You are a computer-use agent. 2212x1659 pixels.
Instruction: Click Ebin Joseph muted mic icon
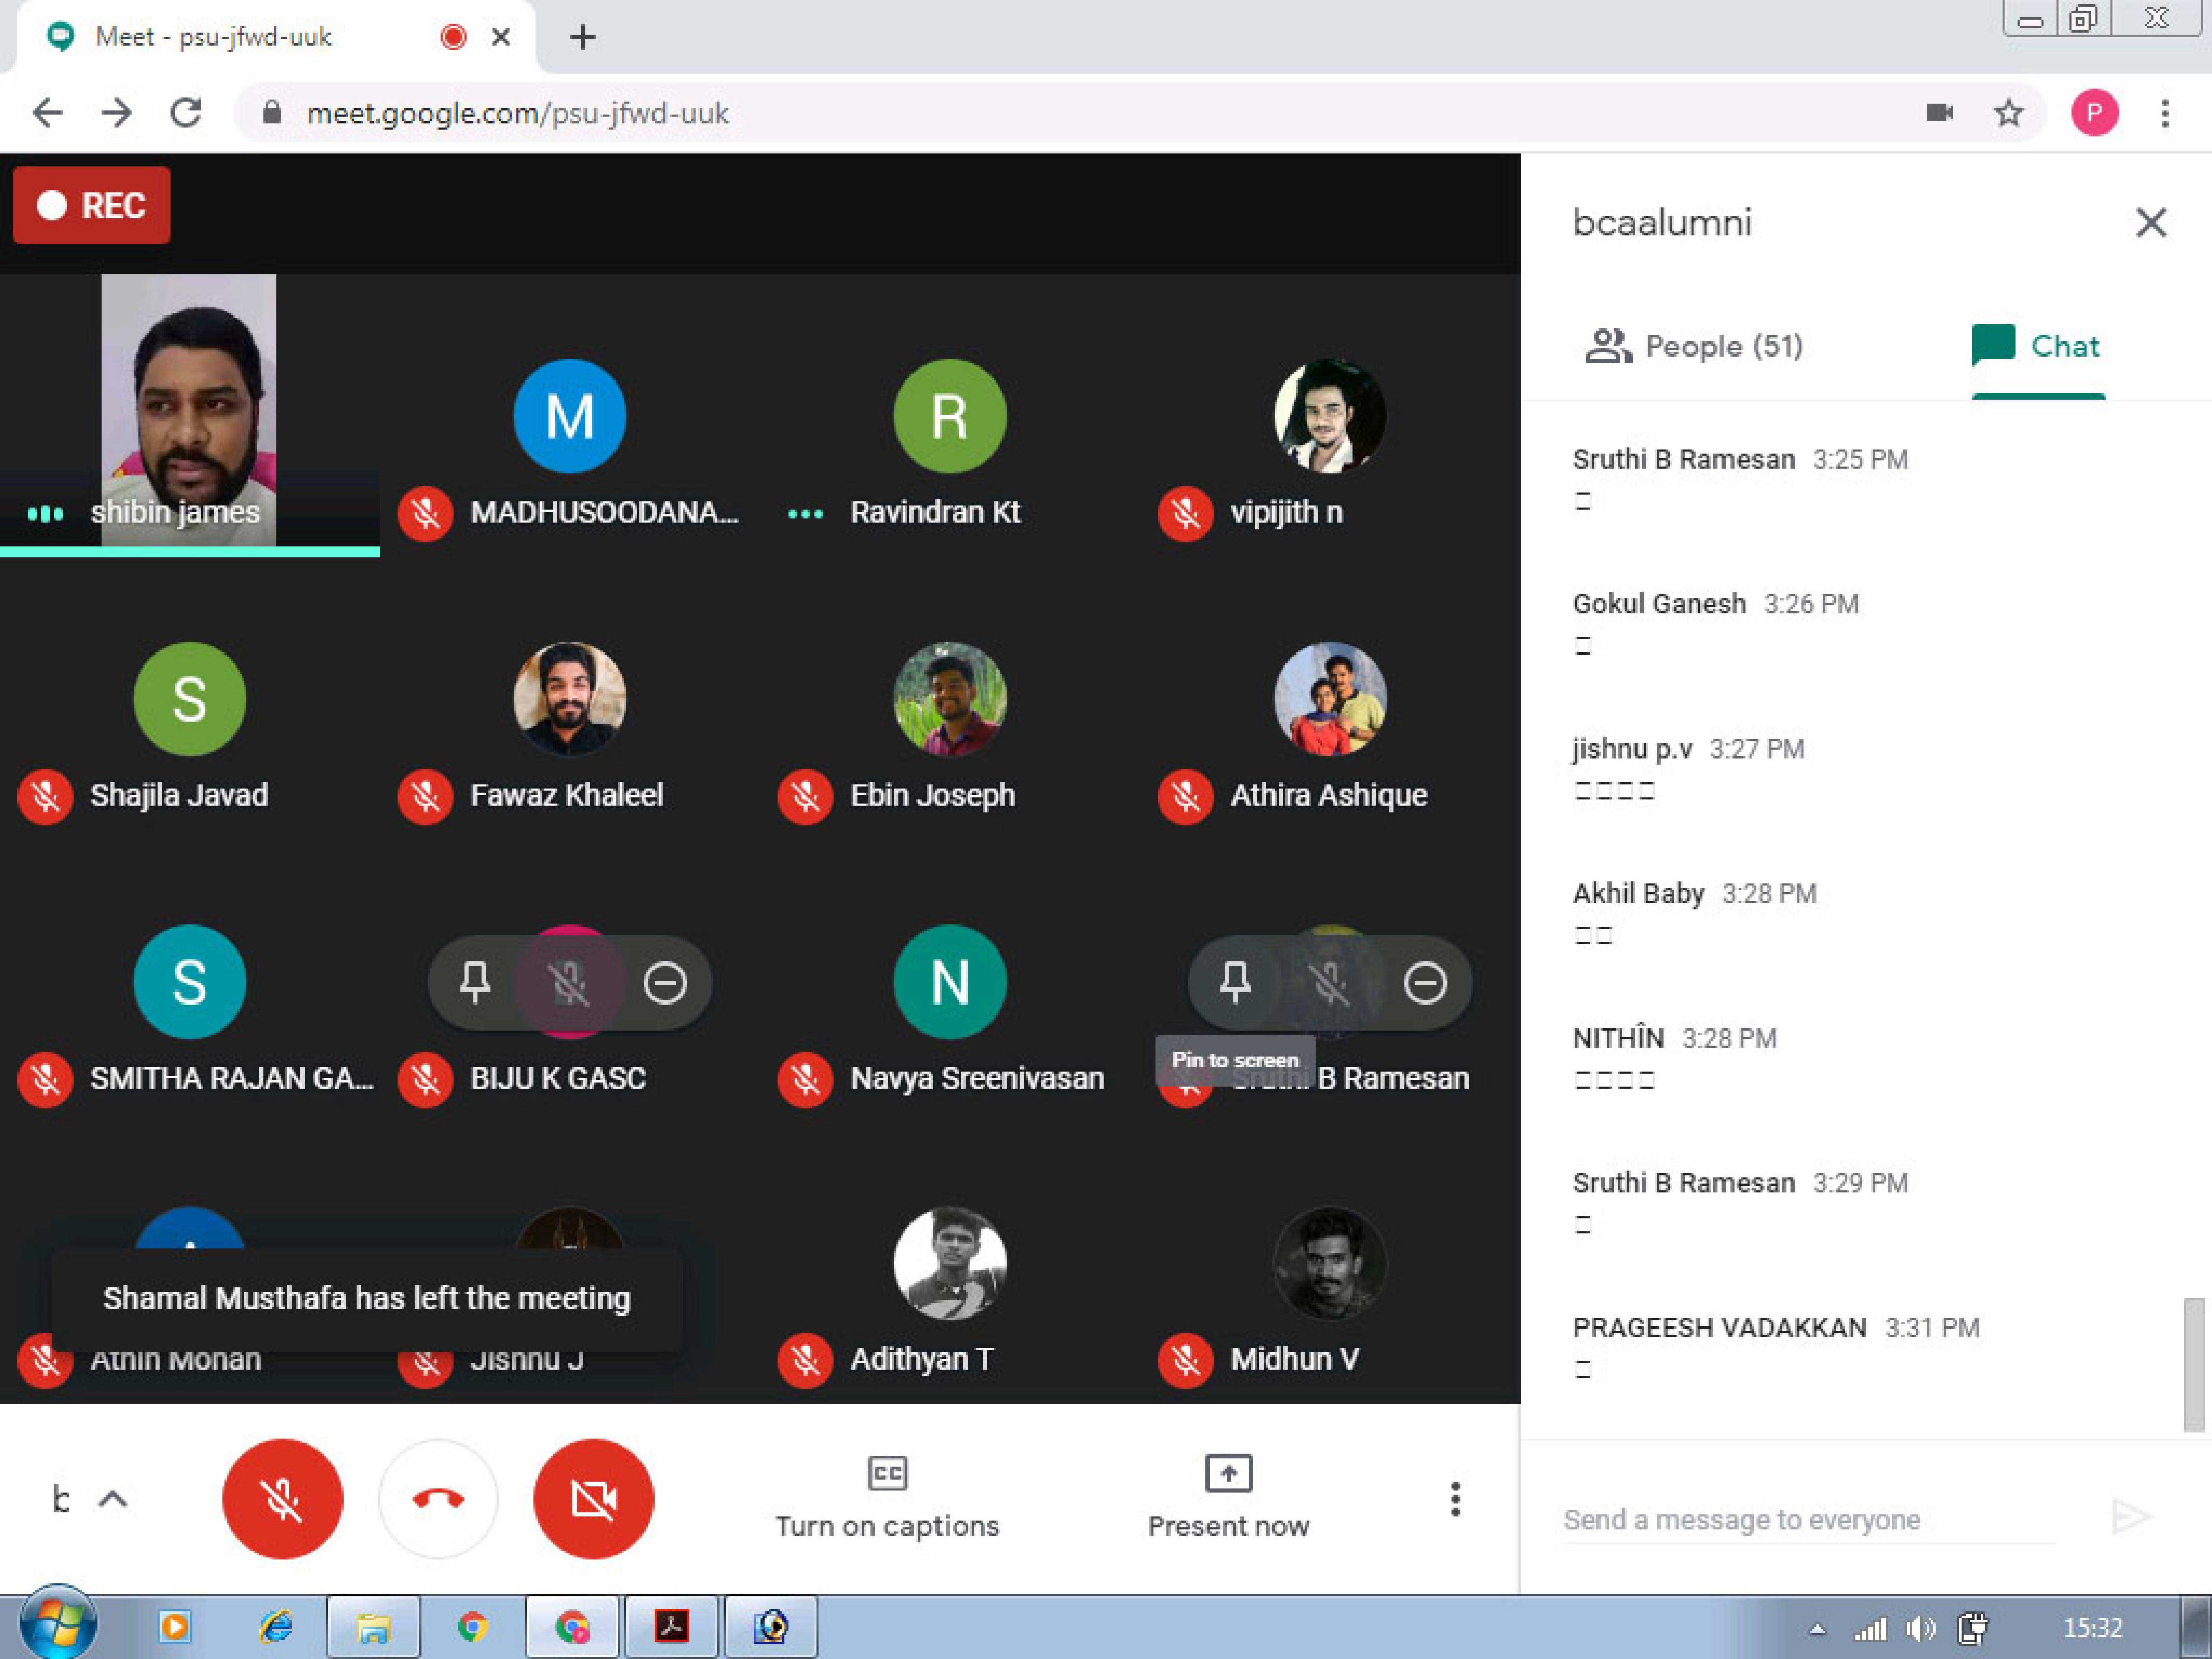(x=805, y=797)
